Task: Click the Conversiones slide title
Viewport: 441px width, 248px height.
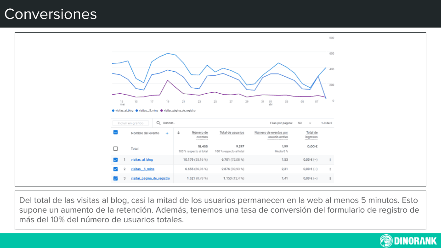Action: click(51, 14)
